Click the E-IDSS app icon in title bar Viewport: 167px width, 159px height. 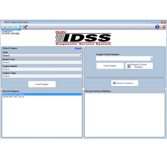click(2, 22)
